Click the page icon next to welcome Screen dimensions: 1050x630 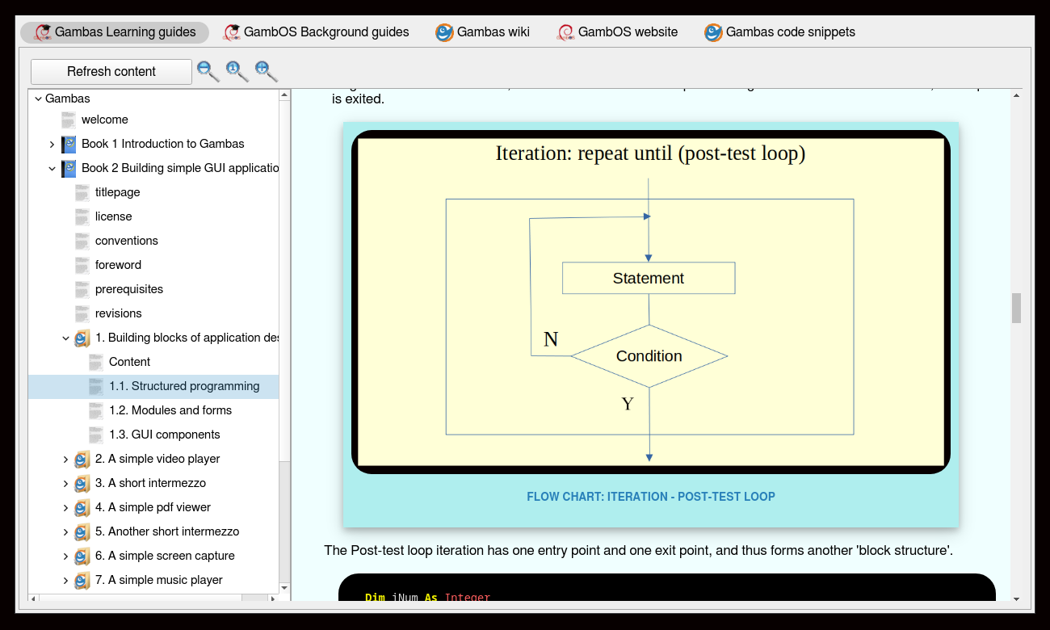69,120
